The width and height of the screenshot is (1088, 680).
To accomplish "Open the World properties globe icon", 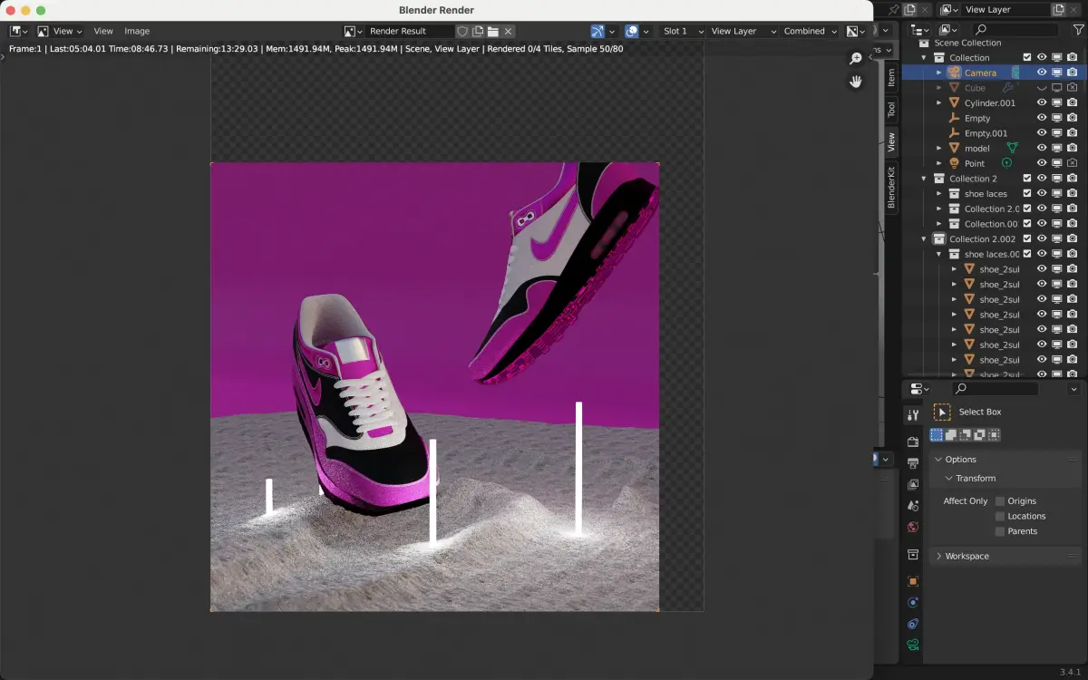I will click(x=913, y=527).
